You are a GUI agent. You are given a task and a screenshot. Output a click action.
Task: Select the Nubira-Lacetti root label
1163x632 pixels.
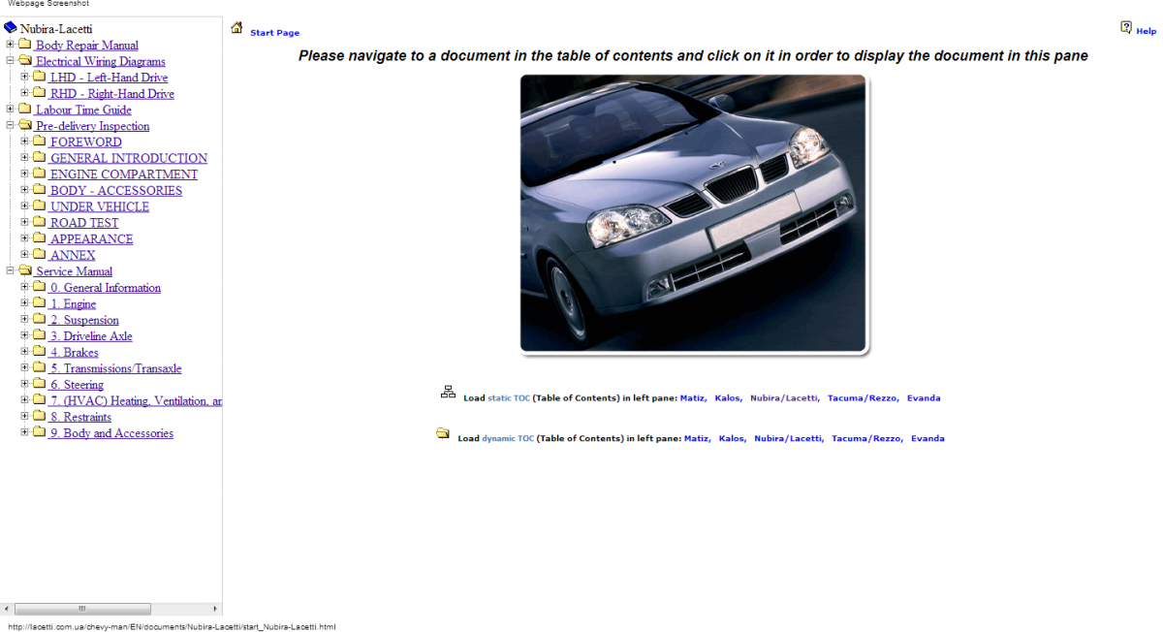point(56,29)
